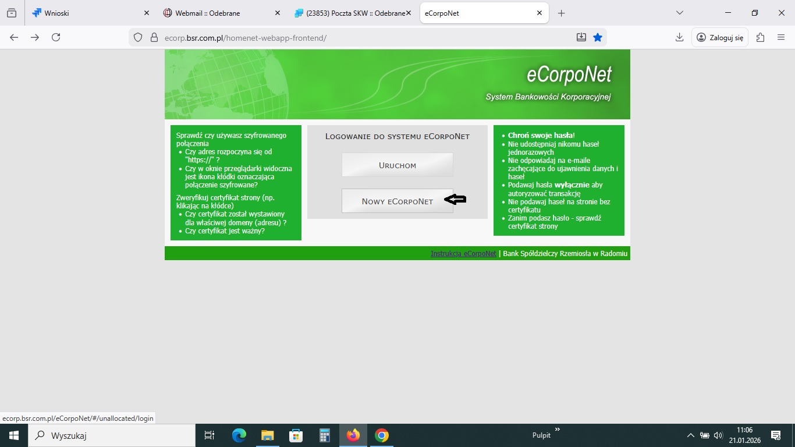
Task: Open the Extensions puzzle icon
Action: point(760,37)
